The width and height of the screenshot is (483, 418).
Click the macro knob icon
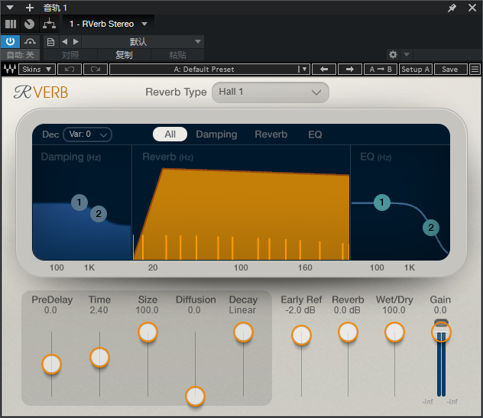click(29, 24)
